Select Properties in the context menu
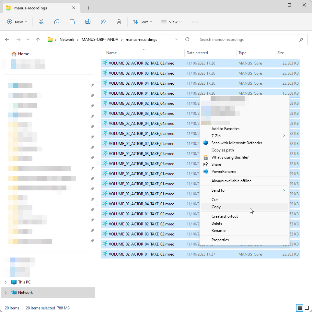This screenshot has width=312, height=312. click(220, 240)
